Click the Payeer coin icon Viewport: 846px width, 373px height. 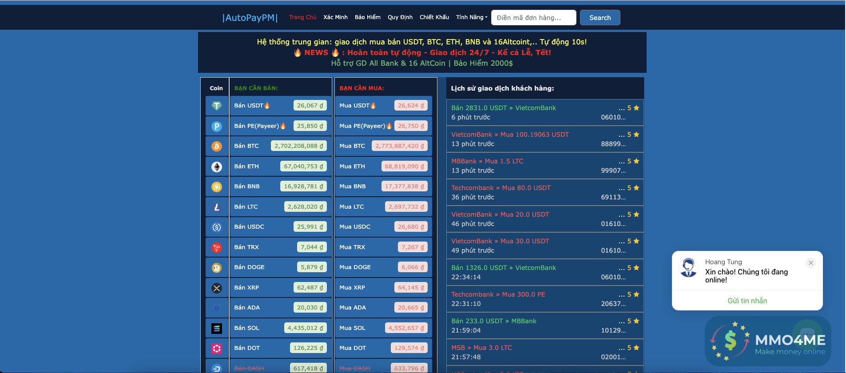(x=217, y=126)
